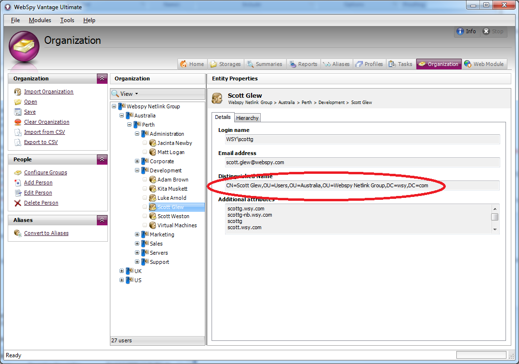Click the Add Person icon
519x364 pixels.
tap(17, 182)
